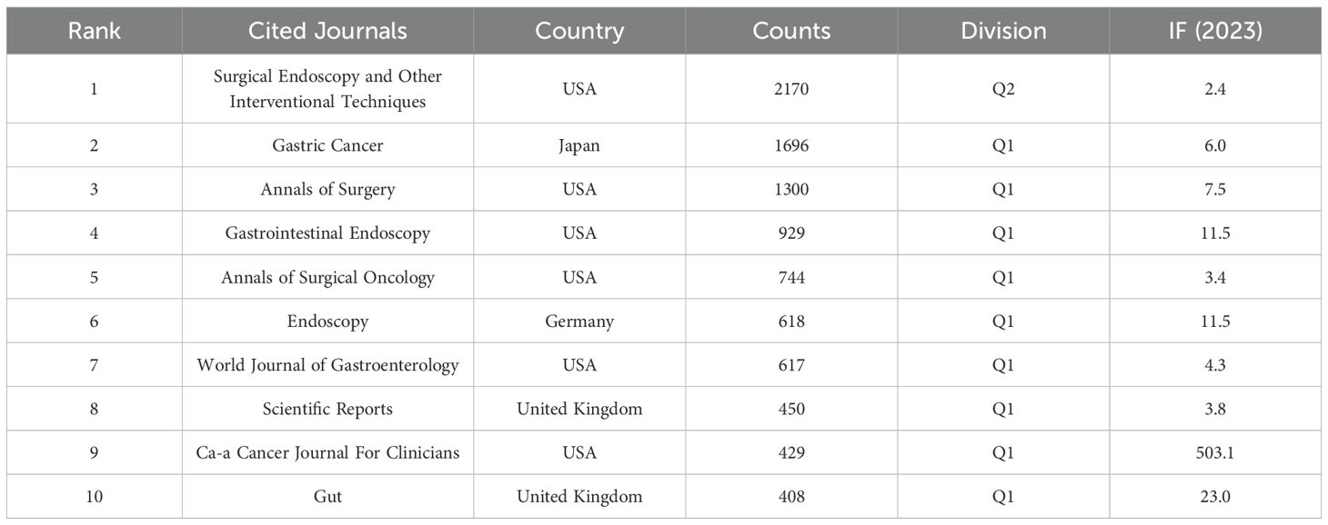The width and height of the screenshot is (1328, 525).
Task: Click the Q2 division cell
Action: pos(1003,89)
